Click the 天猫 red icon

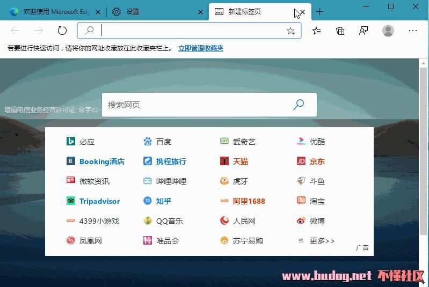tap(224, 161)
